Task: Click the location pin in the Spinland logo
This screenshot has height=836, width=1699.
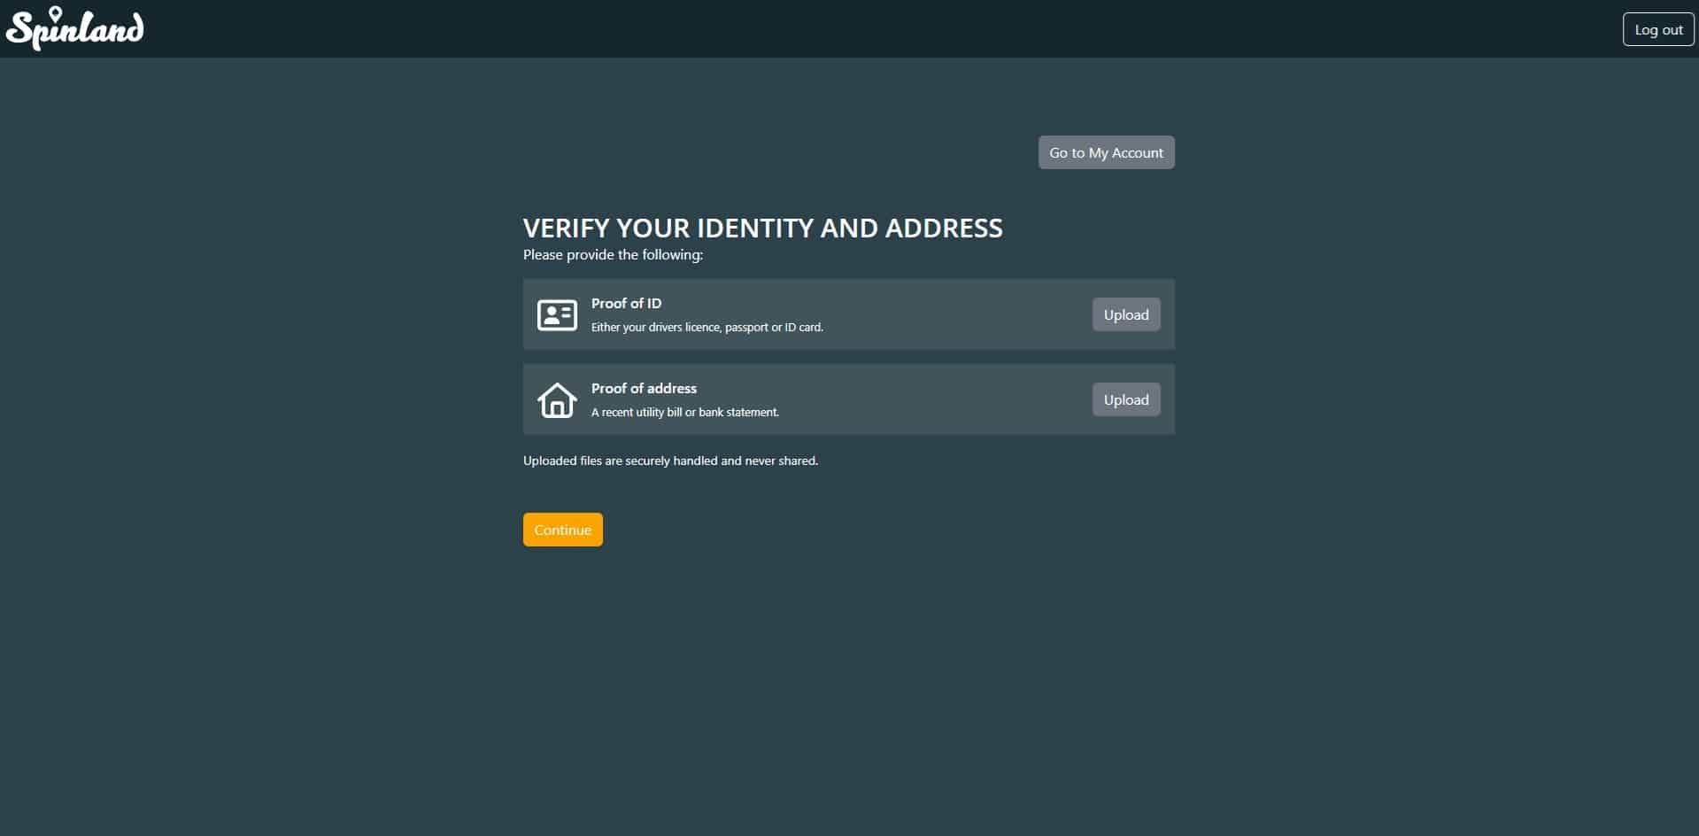Action: click(x=56, y=15)
